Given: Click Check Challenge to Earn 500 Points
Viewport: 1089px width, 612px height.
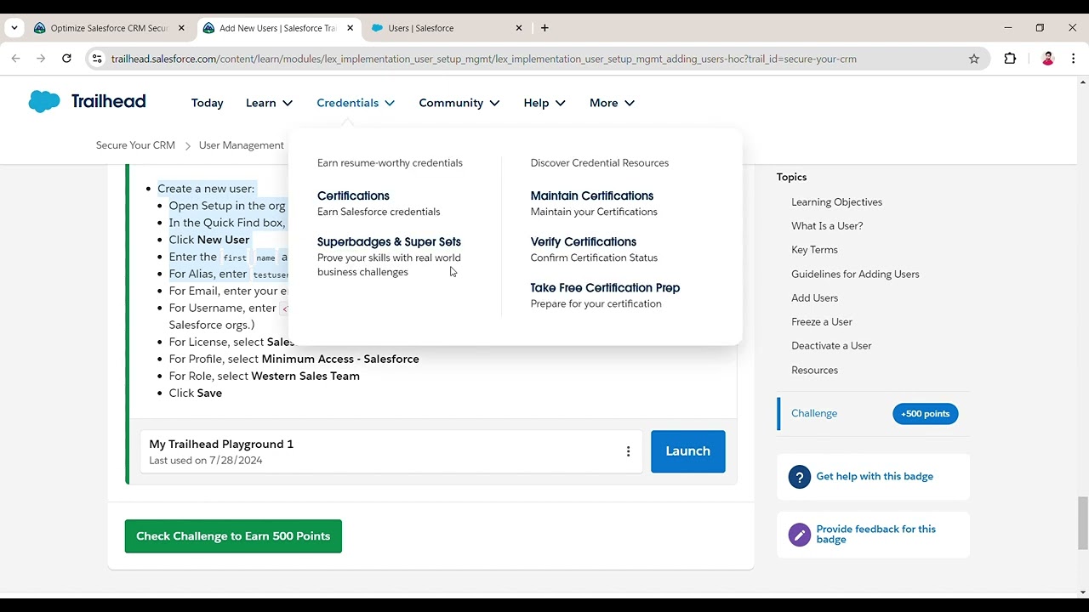Looking at the screenshot, I should point(233,536).
